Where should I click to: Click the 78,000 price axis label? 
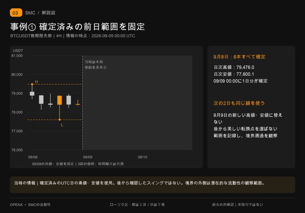(17, 112)
